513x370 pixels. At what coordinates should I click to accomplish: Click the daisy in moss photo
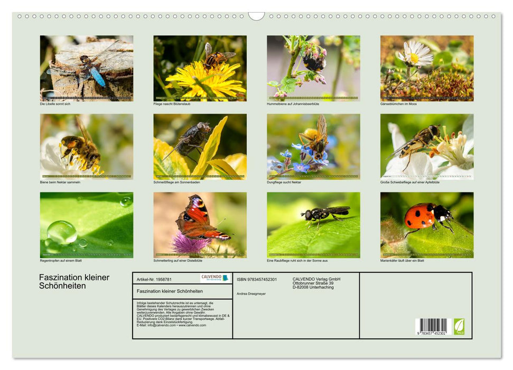(x=426, y=68)
